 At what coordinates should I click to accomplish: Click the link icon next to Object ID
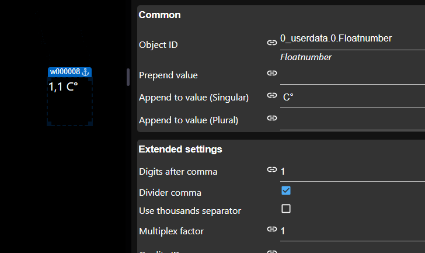(271, 43)
